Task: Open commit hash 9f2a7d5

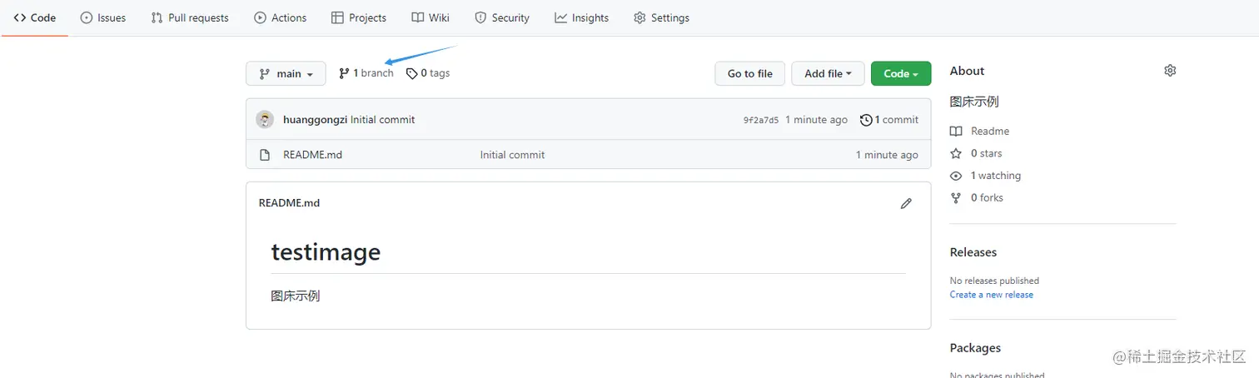Action: pyautogui.click(x=761, y=120)
